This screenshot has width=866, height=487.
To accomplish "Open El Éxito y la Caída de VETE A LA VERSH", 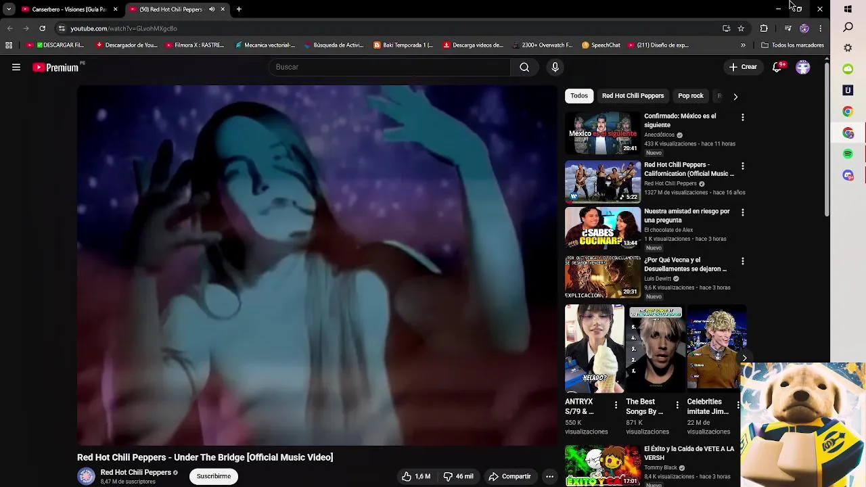I will [x=689, y=453].
